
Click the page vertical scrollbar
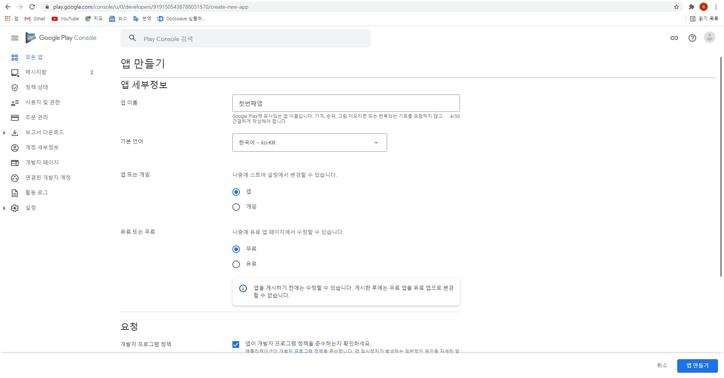pos(721,167)
